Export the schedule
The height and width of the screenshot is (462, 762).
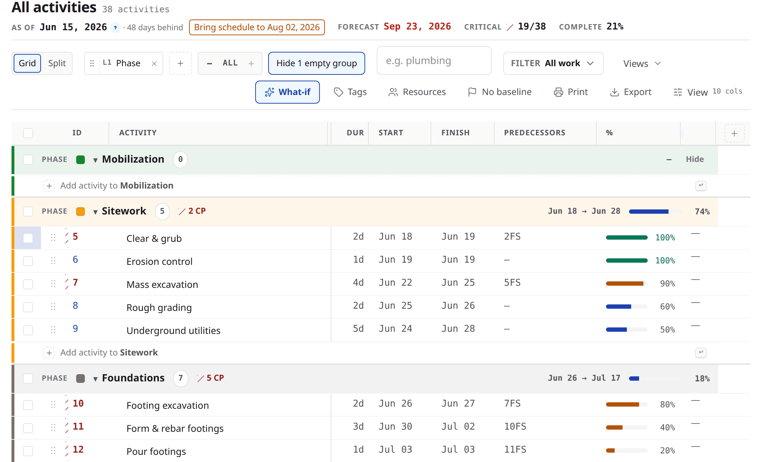(631, 92)
